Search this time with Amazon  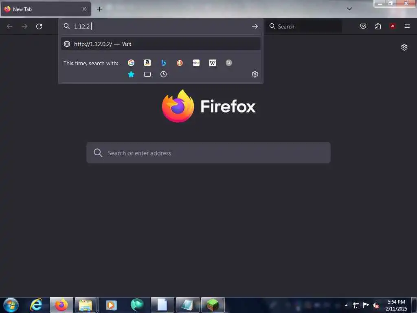point(147,63)
